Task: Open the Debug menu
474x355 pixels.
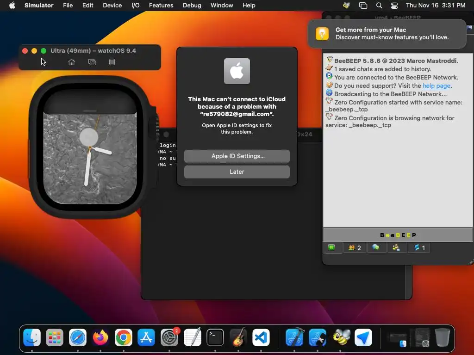Action: click(x=192, y=5)
